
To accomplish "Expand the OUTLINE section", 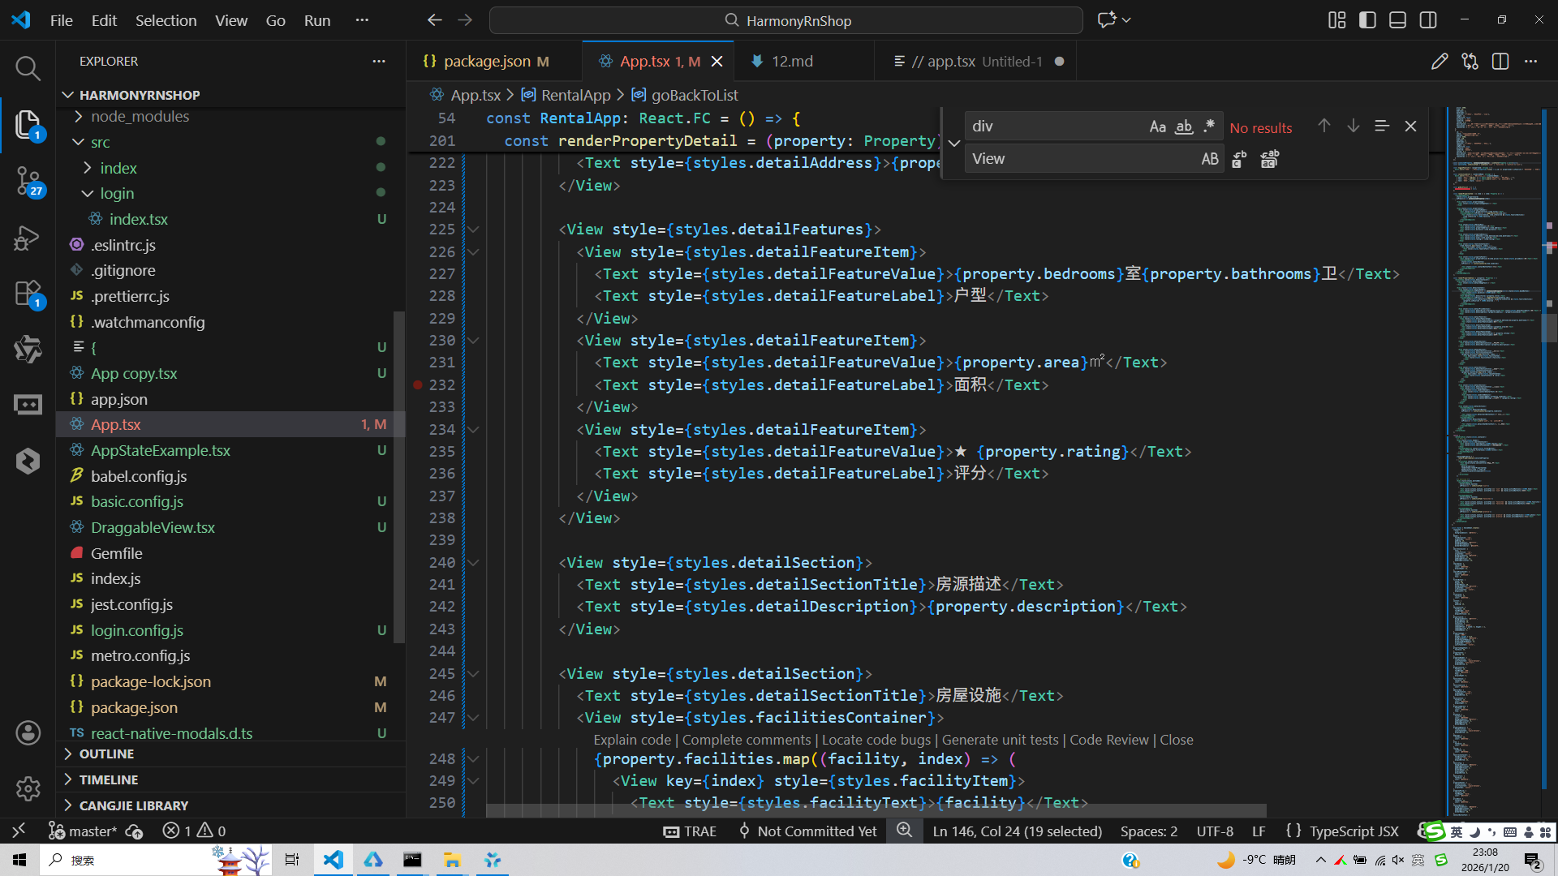I will (106, 754).
